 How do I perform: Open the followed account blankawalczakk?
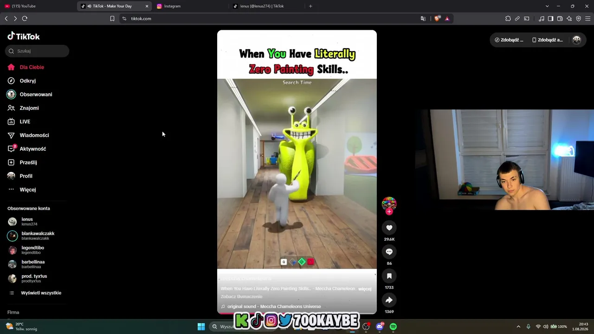31,236
